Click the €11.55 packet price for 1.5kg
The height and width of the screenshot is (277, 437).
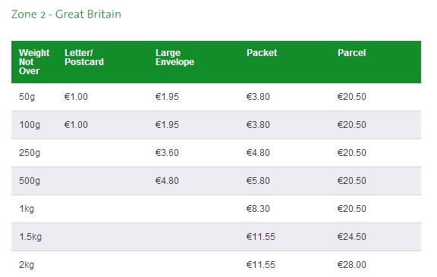[261, 237]
